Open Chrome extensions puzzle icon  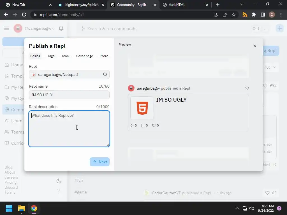[254, 15]
